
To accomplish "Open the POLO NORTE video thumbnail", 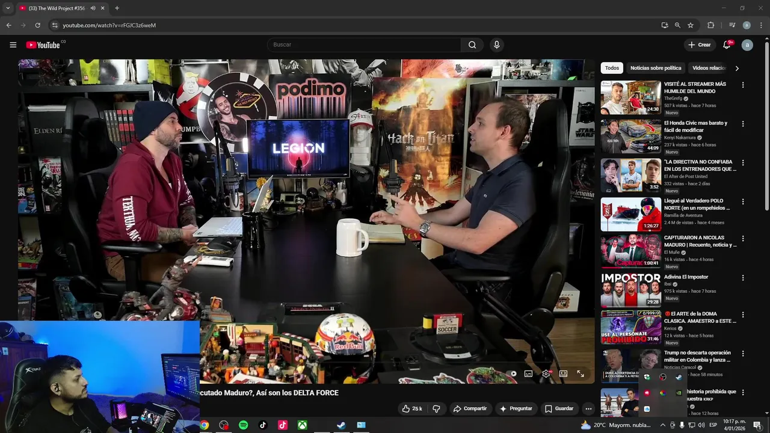I will [x=630, y=214].
